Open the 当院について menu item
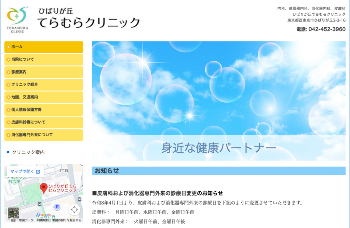The height and width of the screenshot is (228, 350). point(44,60)
